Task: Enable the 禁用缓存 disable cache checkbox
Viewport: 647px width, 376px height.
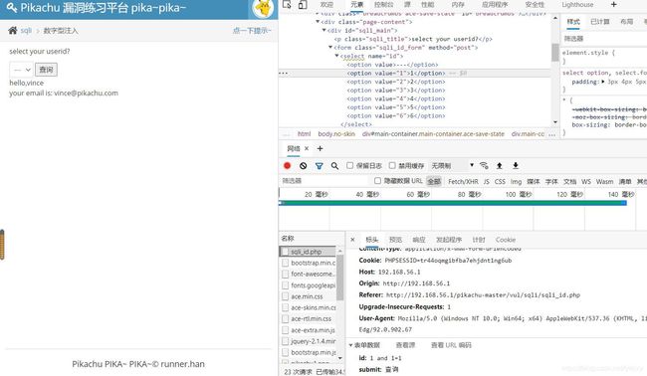Action: click(x=392, y=165)
